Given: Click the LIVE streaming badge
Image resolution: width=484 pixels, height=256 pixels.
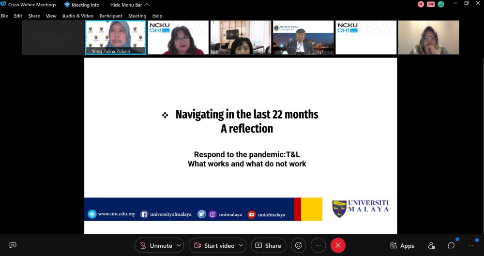Looking at the screenshot, I should [431, 4].
